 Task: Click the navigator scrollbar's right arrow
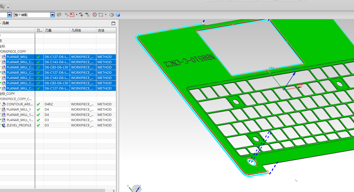pos(114,190)
